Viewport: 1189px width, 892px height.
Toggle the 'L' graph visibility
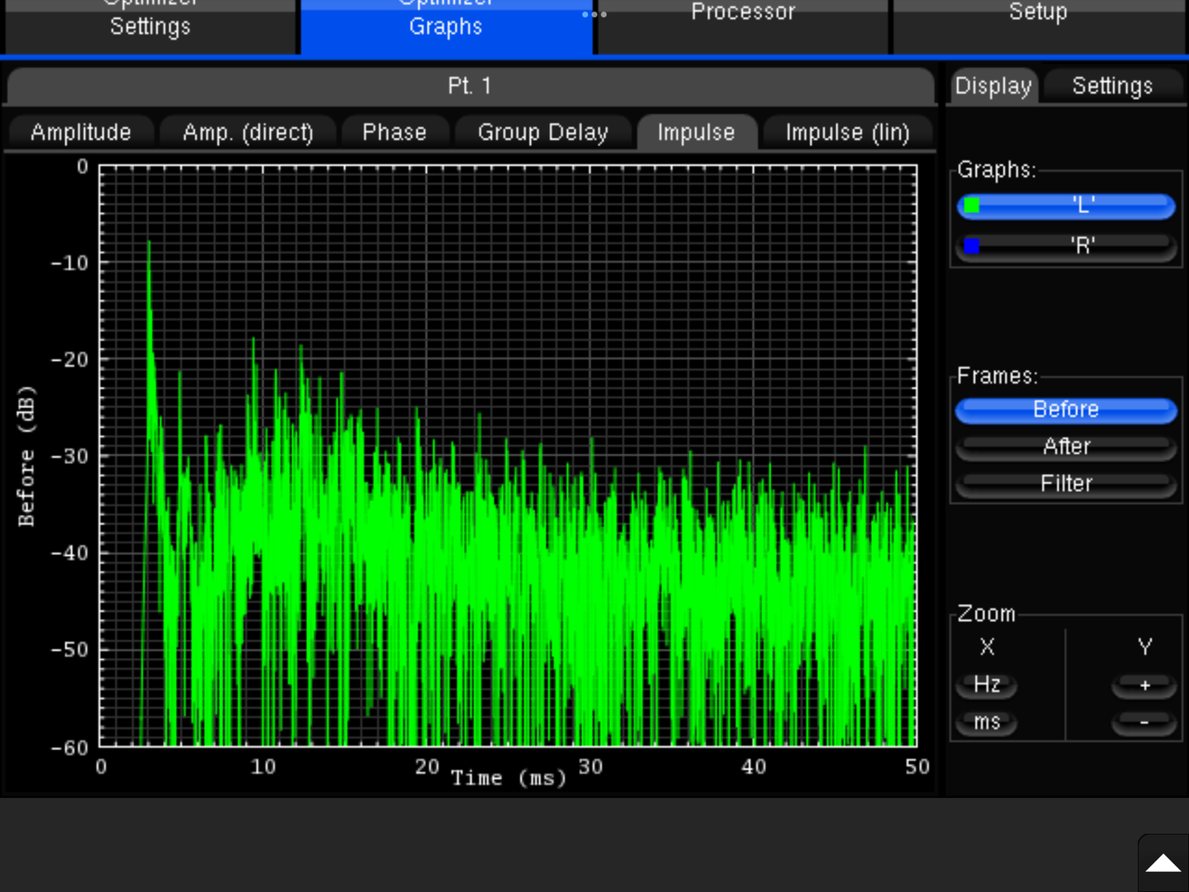(x=1082, y=206)
